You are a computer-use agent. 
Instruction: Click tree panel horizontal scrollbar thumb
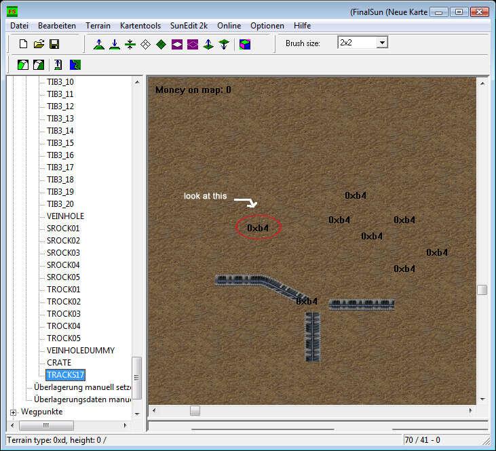(x=46, y=426)
